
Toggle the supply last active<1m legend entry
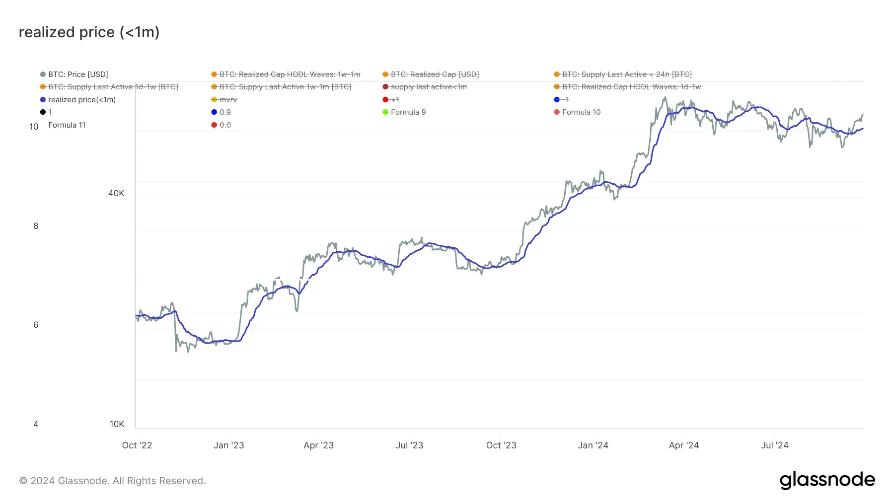tap(425, 87)
